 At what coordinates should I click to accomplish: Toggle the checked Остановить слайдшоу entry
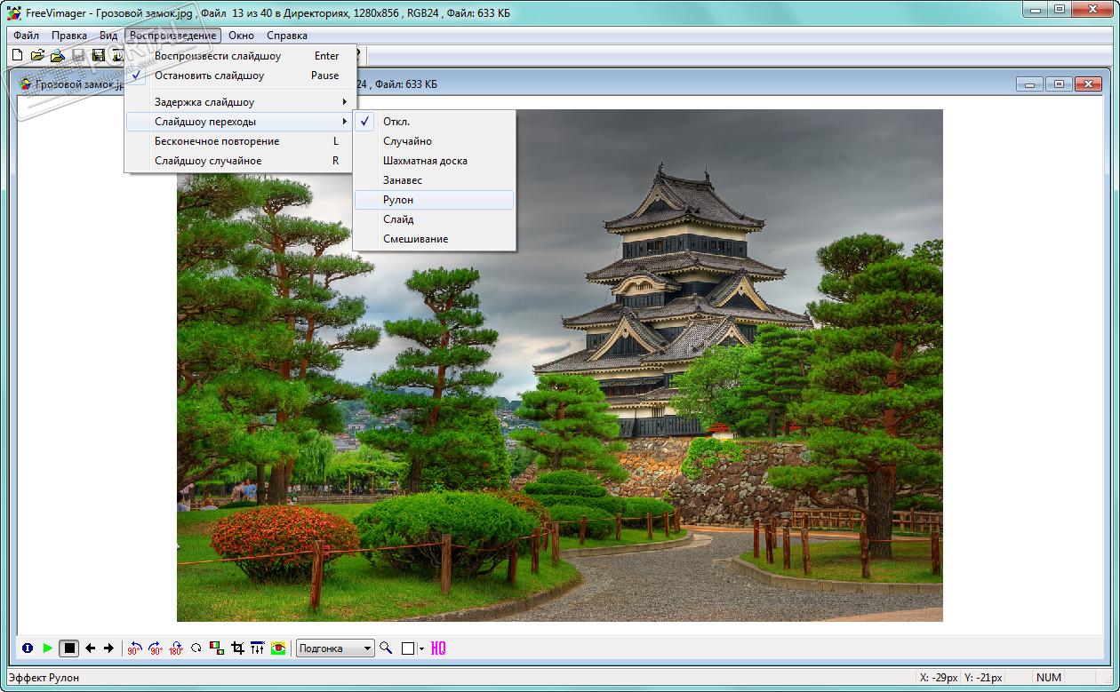coord(240,76)
